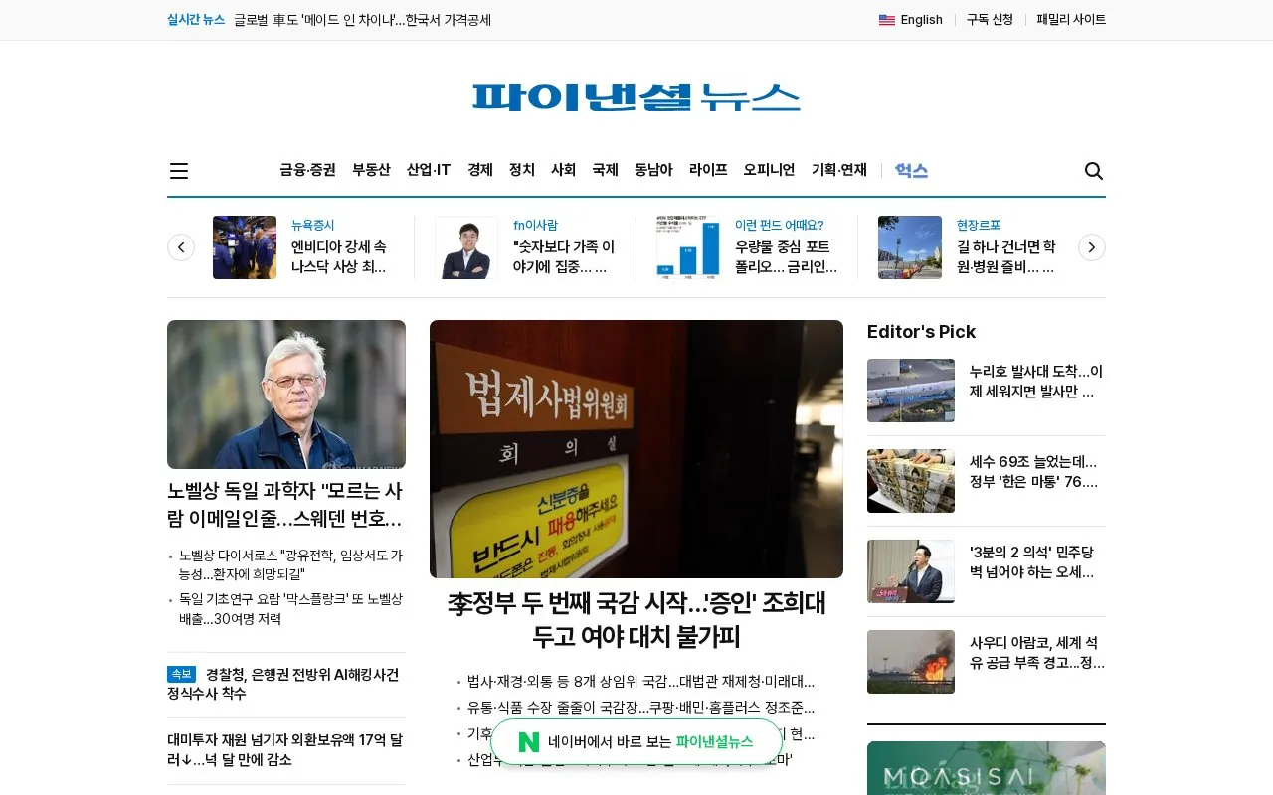This screenshot has height=795, width=1273.
Task: Switch to the English edition
Action: click(922, 20)
